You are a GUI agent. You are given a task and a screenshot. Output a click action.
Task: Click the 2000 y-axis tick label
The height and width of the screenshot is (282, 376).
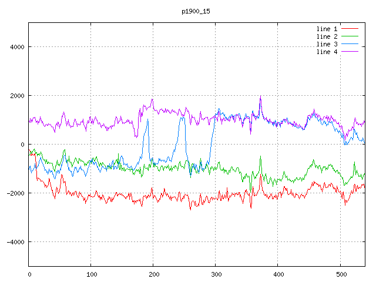tap(16, 96)
